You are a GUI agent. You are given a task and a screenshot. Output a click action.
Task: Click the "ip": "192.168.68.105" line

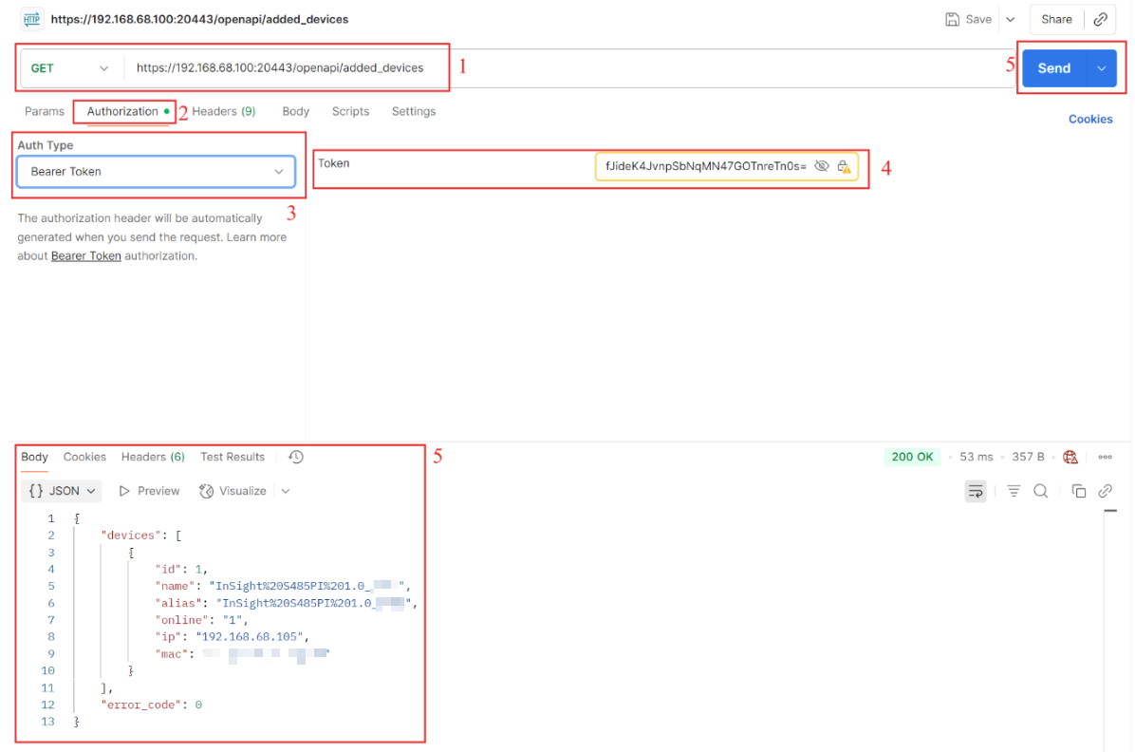point(232,637)
